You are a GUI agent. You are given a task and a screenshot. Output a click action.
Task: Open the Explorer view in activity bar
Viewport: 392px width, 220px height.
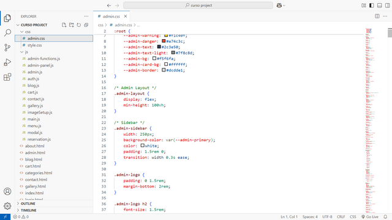point(7,18)
